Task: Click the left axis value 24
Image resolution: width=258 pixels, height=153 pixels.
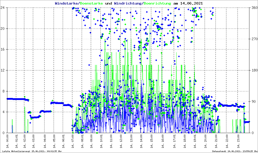Action: 2,8
